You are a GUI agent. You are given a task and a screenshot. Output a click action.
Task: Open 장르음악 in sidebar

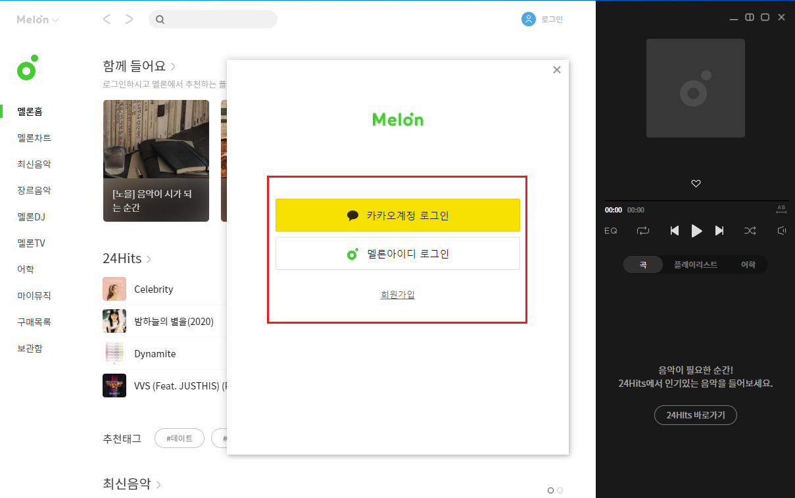(x=34, y=191)
